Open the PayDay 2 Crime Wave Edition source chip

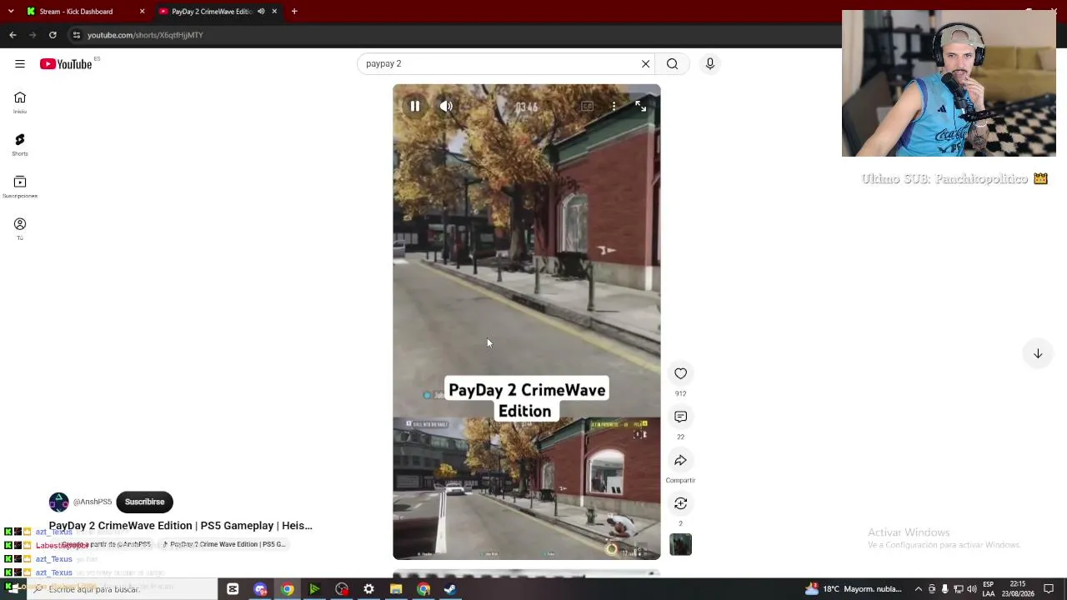pyautogui.click(x=224, y=544)
